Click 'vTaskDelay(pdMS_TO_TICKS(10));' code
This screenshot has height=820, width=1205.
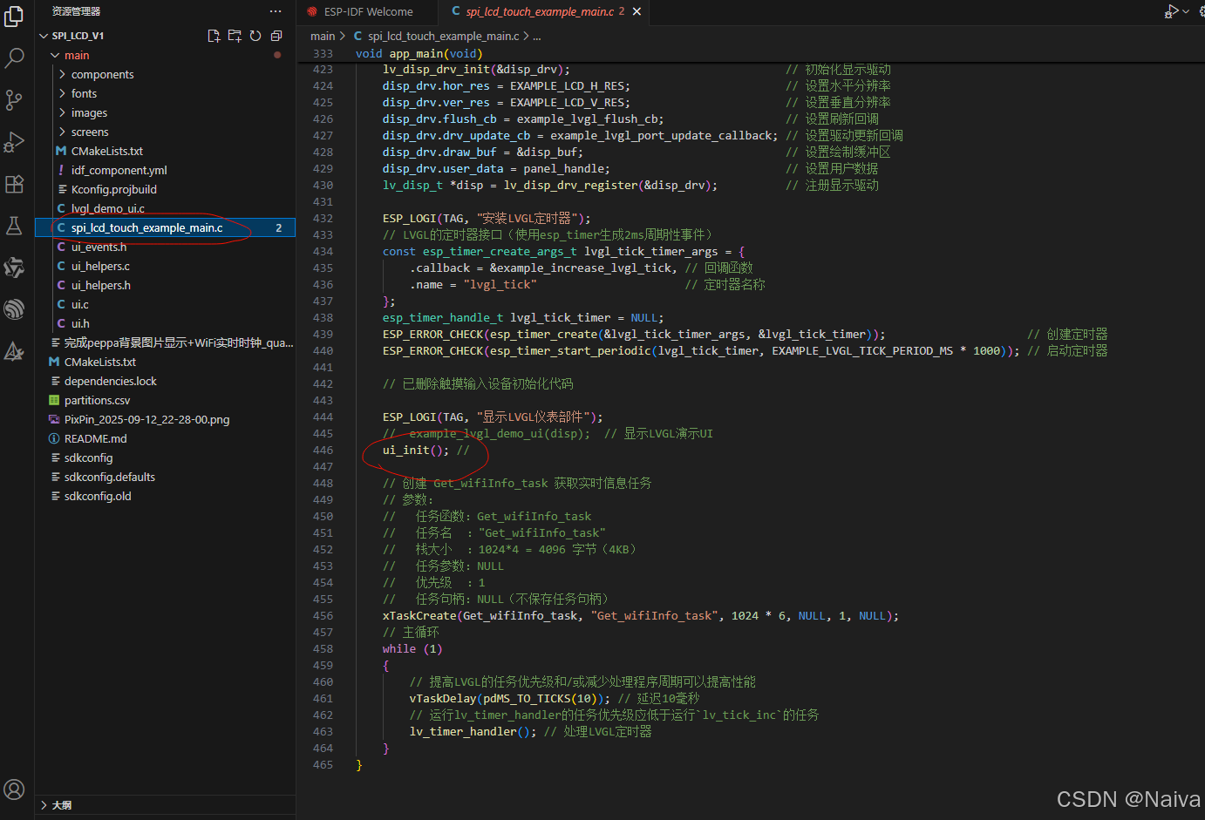[x=510, y=699]
